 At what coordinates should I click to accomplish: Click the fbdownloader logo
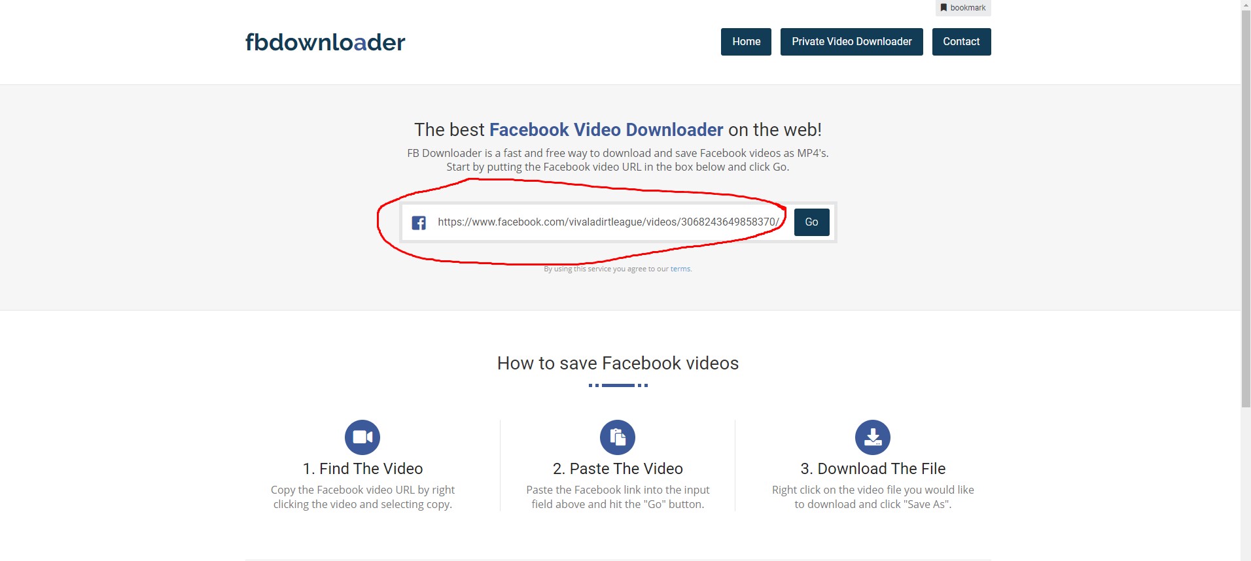coord(325,42)
